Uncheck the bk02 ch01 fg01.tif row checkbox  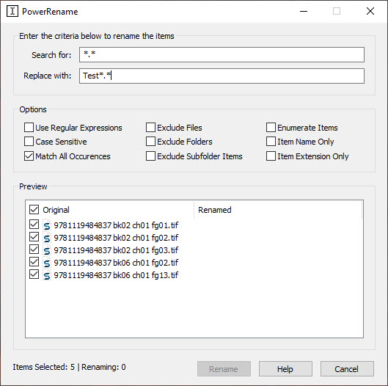click(34, 225)
